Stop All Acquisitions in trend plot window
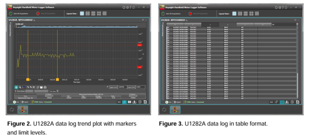This screenshot has height=138, width=310. point(46,14)
